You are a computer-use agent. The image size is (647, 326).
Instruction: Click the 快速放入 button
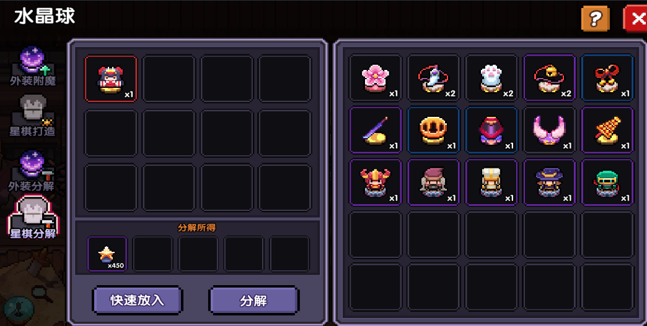137,300
